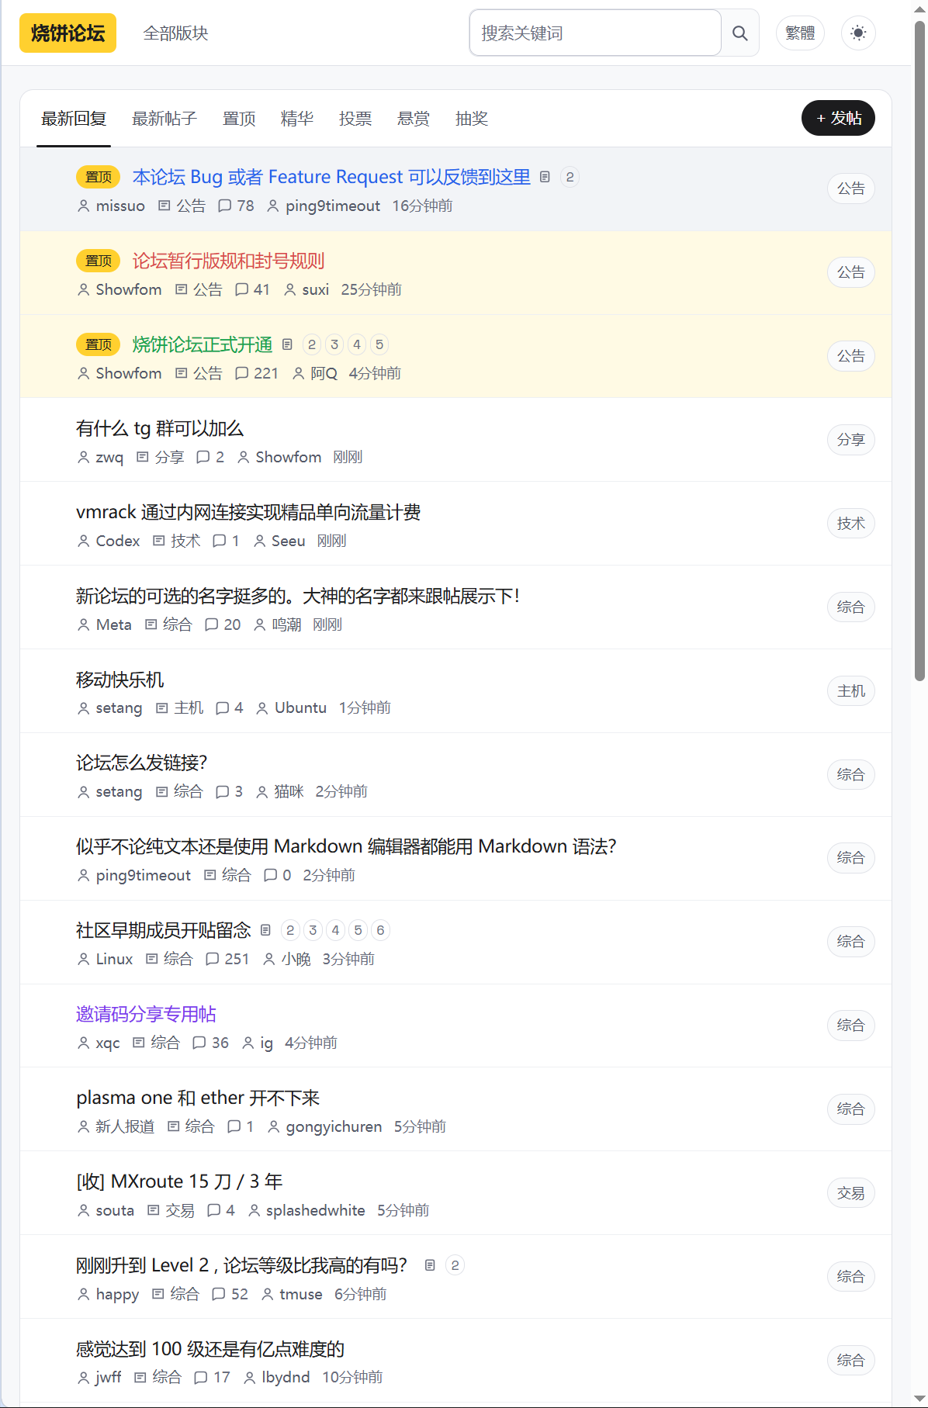Open the 社区早期成员开贴留念 thread
The width and height of the screenshot is (928, 1408).
tap(164, 930)
